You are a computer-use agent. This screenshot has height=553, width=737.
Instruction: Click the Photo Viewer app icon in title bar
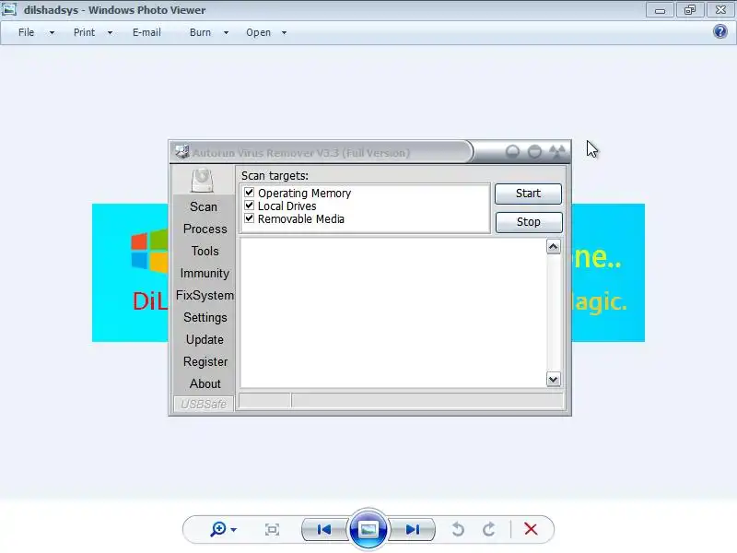coord(9,9)
